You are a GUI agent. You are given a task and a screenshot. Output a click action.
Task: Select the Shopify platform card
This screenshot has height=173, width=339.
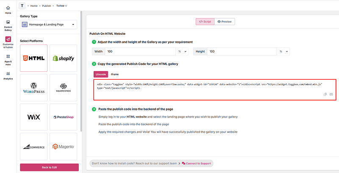pos(63,58)
